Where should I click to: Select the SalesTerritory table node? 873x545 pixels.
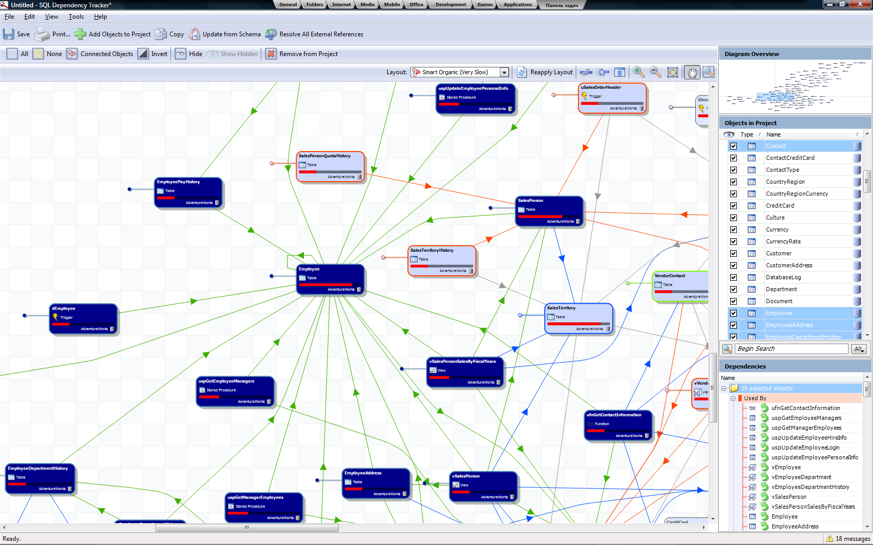pos(578,319)
